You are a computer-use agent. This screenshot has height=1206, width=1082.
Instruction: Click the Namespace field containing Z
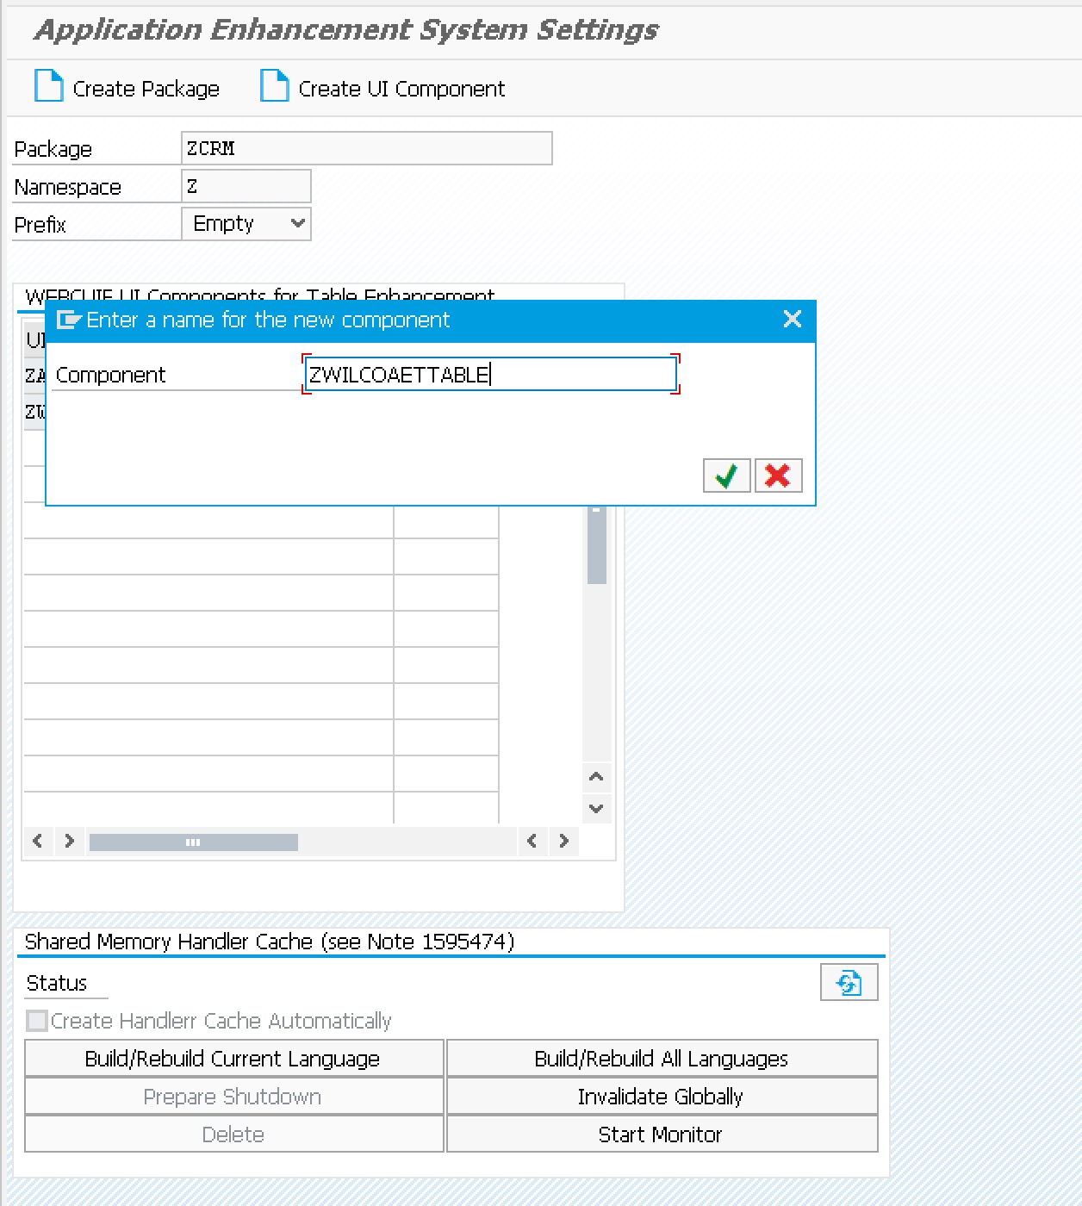(246, 186)
